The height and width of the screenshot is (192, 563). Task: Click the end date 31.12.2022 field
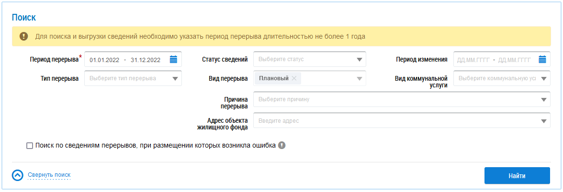coord(145,60)
